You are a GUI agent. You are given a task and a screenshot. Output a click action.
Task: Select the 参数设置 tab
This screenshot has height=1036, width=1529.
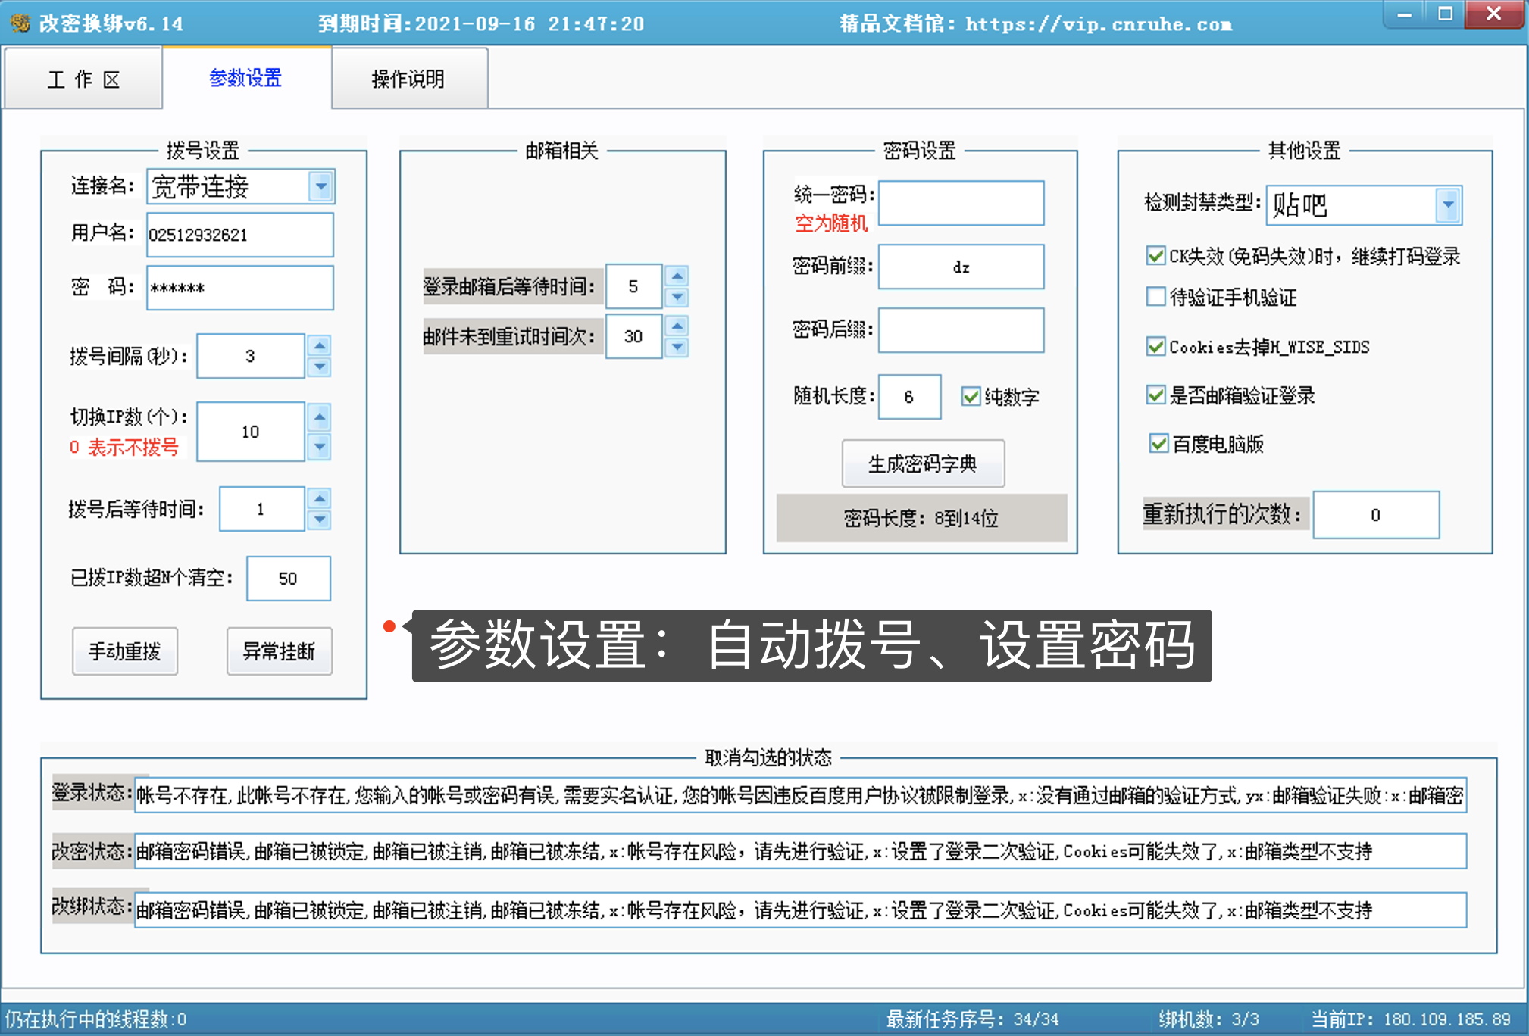(246, 78)
